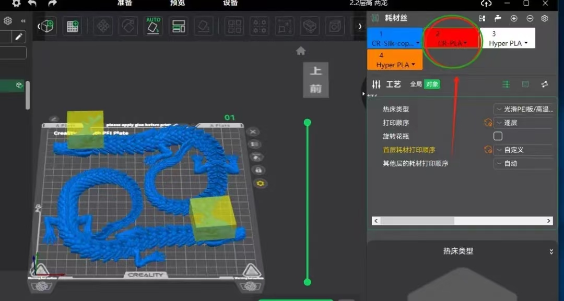Viewport: 564px width, 301px height.
Task: Open filament panel gear settings
Action: click(545, 18)
